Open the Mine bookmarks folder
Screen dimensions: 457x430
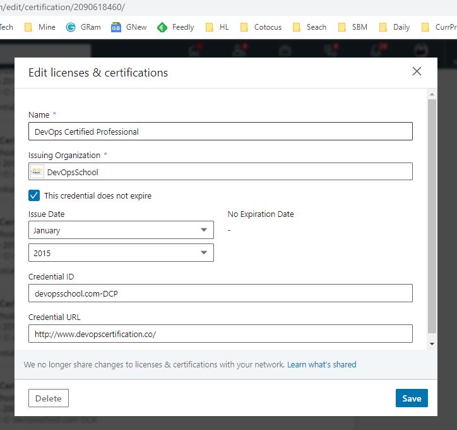[40, 27]
